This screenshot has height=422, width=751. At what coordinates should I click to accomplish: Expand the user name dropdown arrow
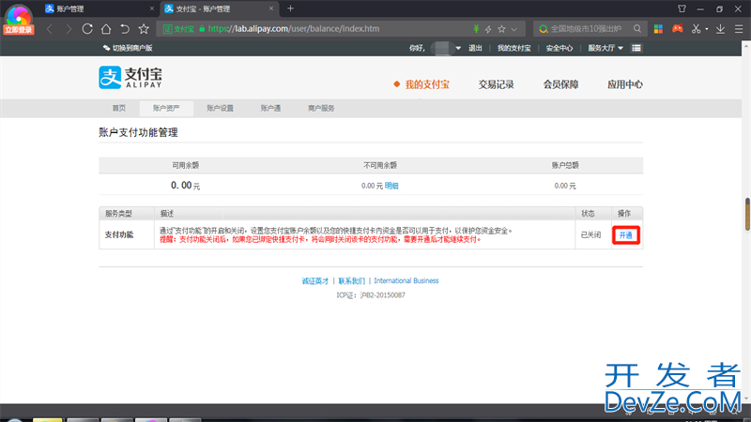click(x=458, y=49)
